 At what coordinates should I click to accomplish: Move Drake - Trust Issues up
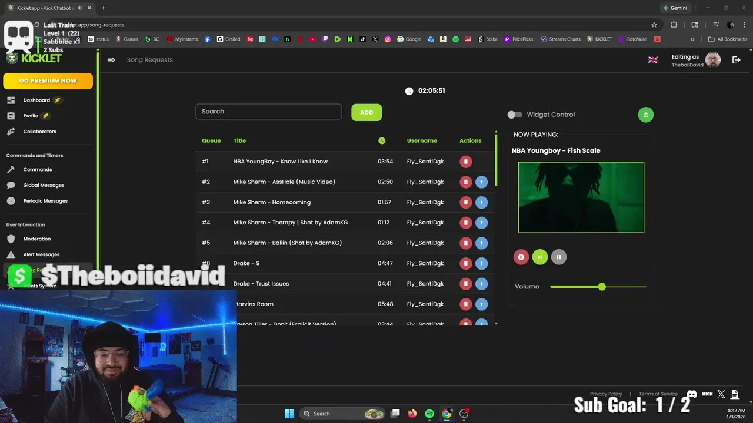[481, 284]
